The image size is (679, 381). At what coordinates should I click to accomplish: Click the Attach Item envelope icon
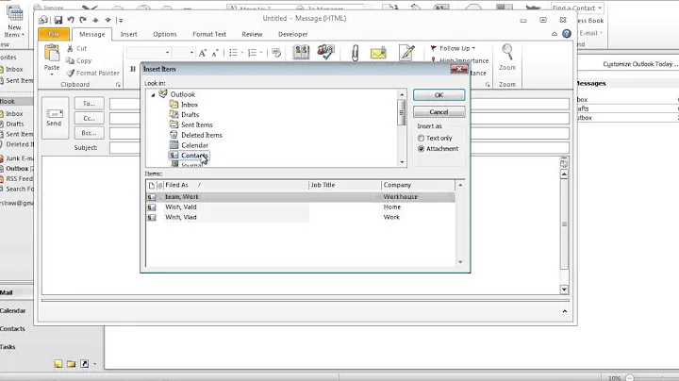[378, 53]
